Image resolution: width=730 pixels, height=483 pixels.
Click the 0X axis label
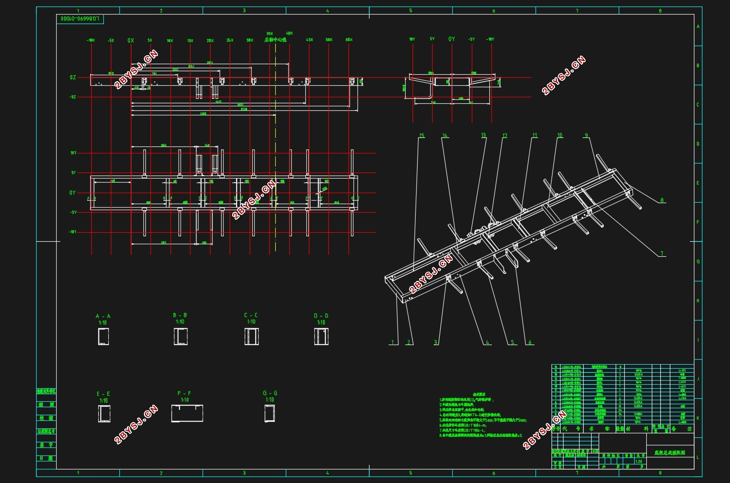[131, 40]
